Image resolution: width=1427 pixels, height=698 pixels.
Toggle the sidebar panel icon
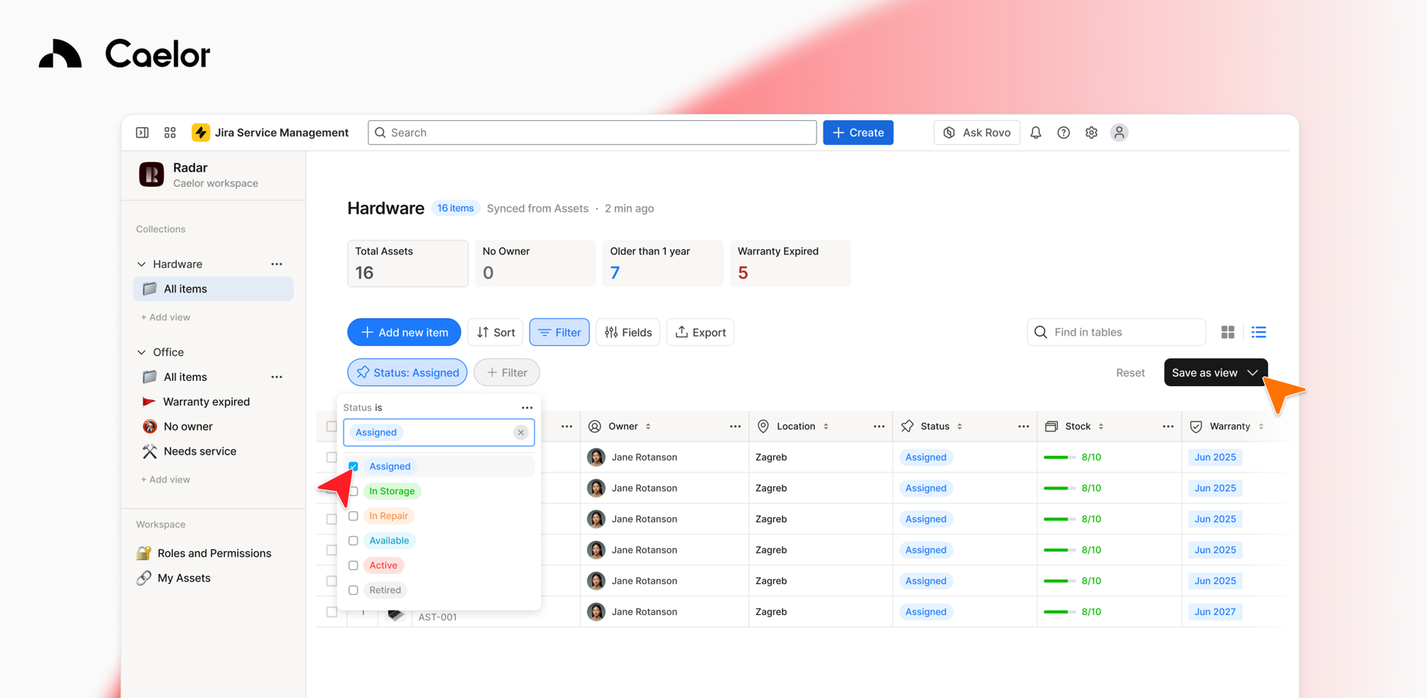142,133
